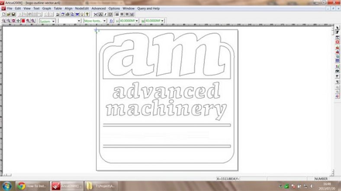Click the last magnifier in the zoom toolbar
The height and width of the screenshot is (191, 341).
33,21
